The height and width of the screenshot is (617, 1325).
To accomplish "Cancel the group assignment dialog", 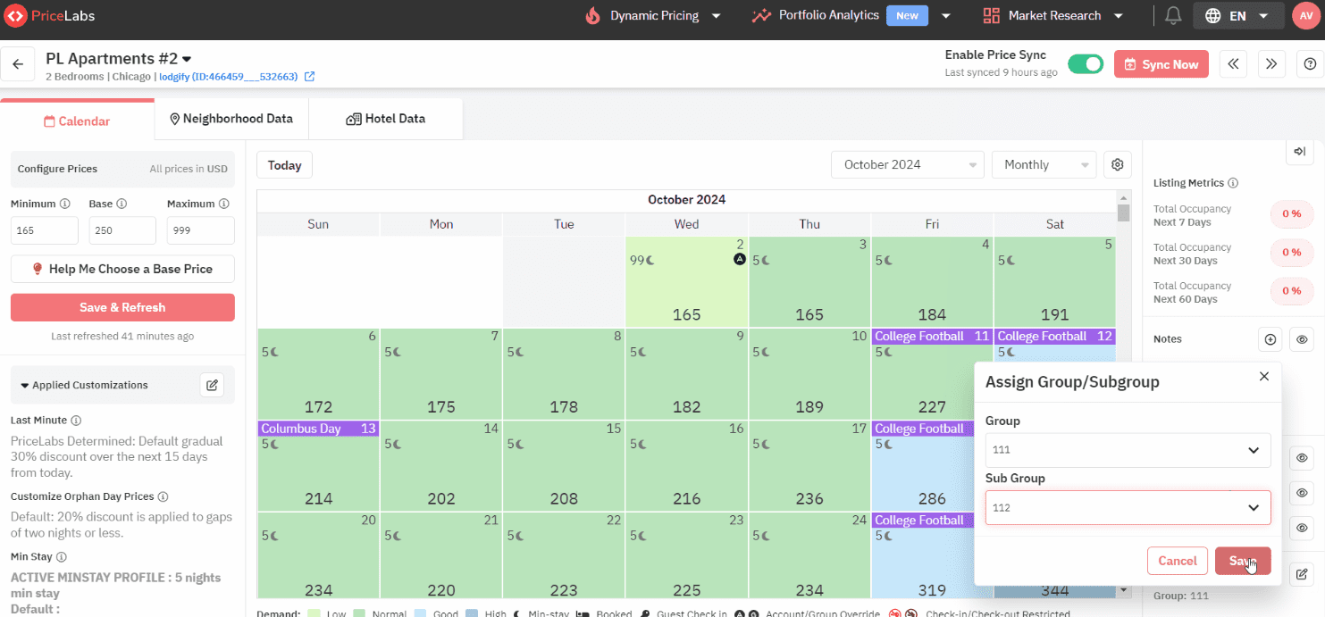I will point(1177,561).
